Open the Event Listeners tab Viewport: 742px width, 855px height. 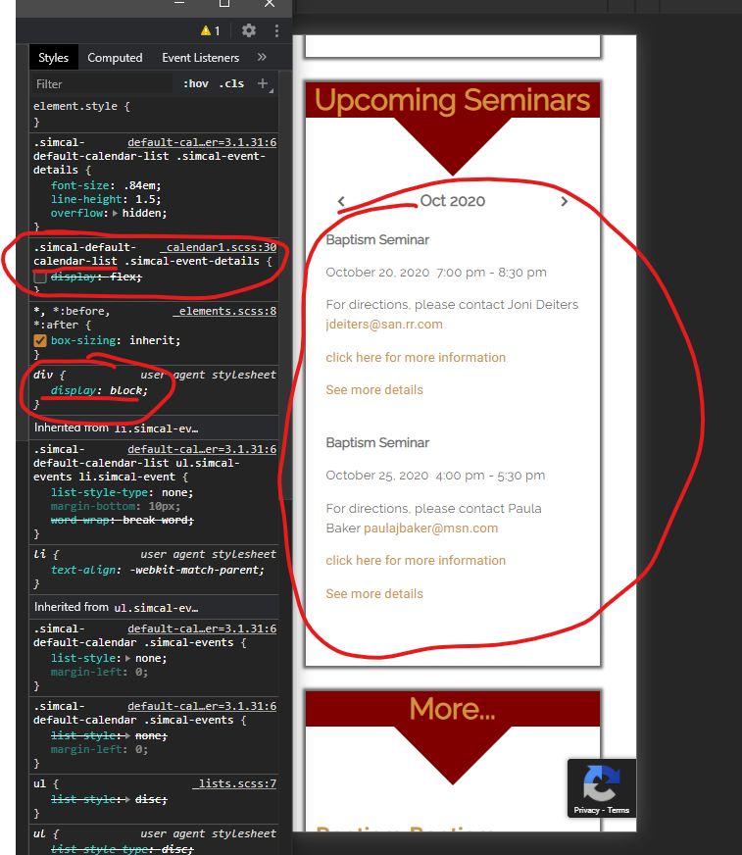[x=201, y=58]
